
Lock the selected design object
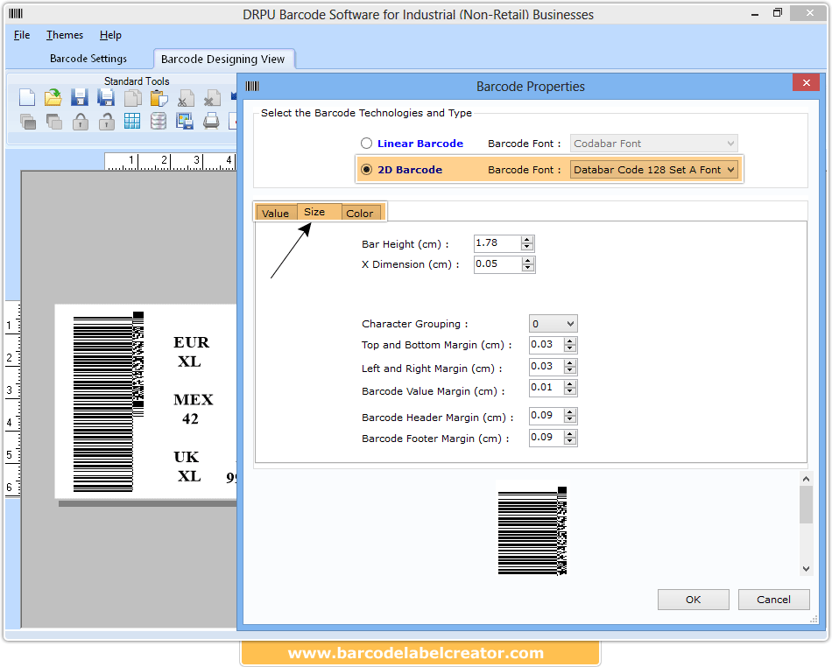[80, 122]
